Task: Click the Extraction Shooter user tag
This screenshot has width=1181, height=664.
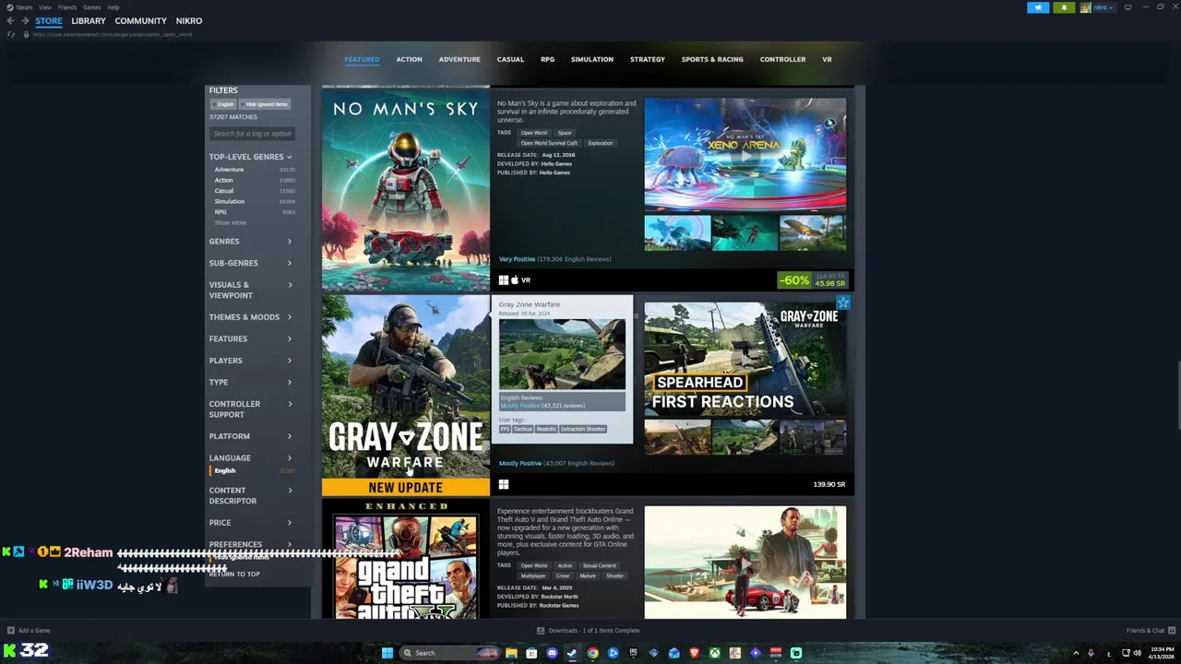Action: (x=583, y=429)
